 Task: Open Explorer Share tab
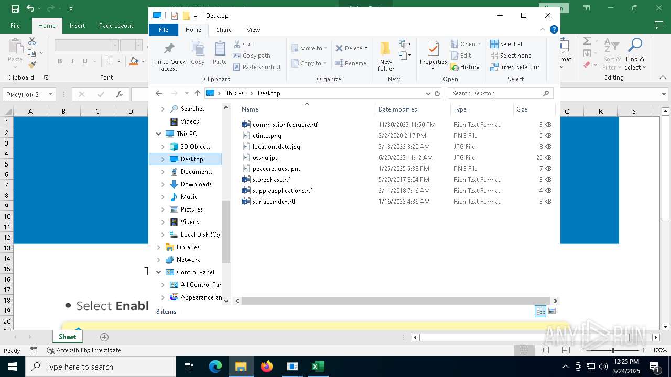point(224,30)
